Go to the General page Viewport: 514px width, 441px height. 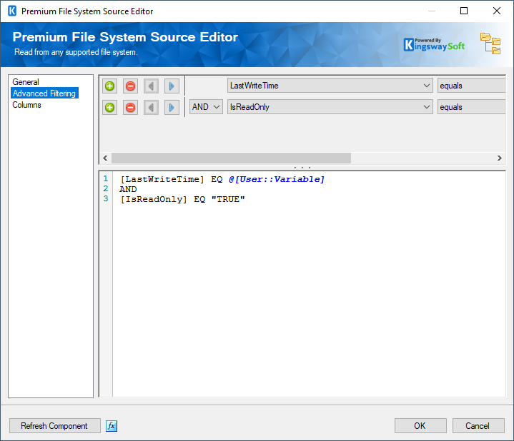coord(26,82)
